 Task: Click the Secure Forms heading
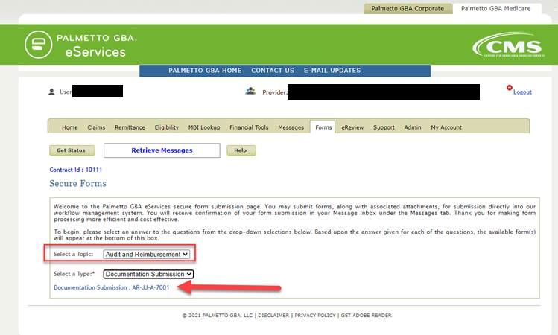[77, 183]
